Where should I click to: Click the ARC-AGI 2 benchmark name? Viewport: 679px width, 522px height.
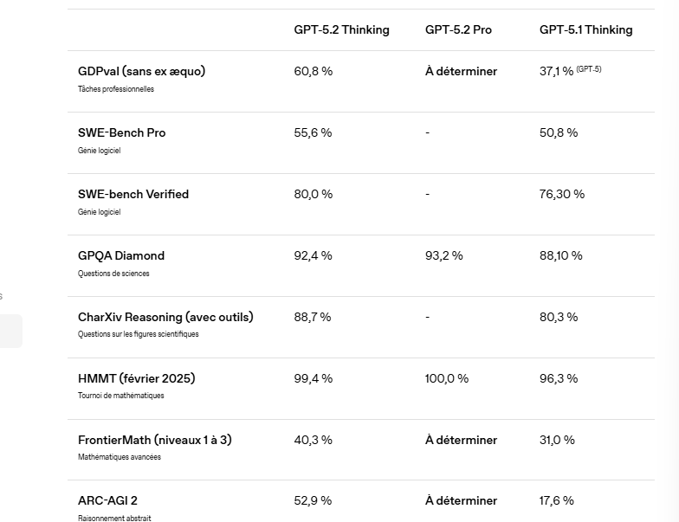click(107, 500)
